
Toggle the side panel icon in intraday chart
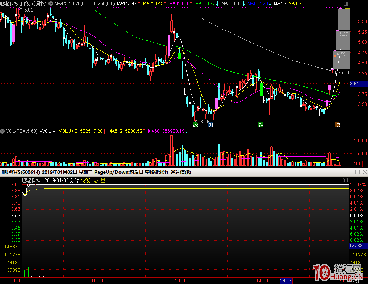pyautogui.click(x=345, y=180)
